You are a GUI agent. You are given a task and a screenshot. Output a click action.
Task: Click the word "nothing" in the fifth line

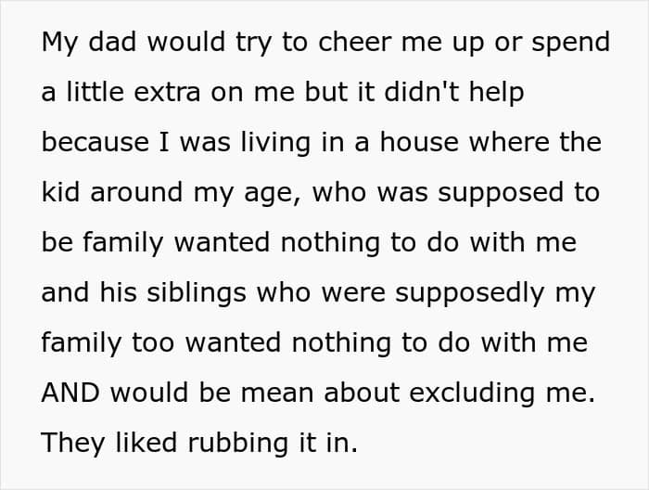coord(330,243)
